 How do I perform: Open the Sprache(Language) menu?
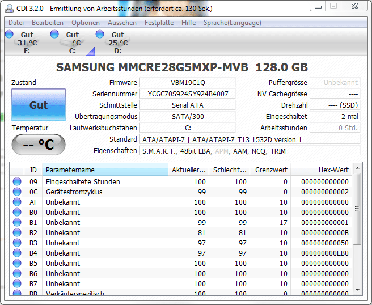(x=232, y=23)
